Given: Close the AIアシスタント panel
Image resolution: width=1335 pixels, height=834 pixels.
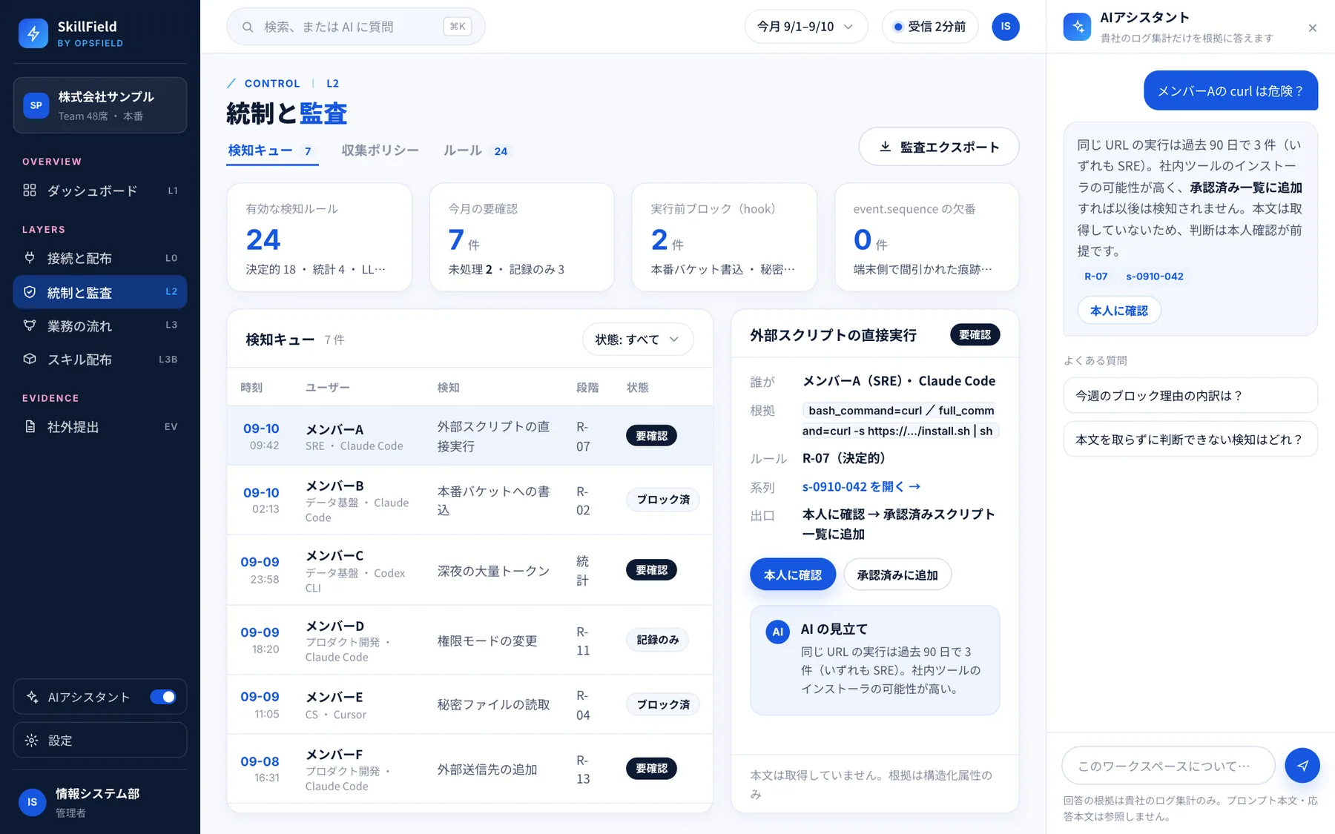Looking at the screenshot, I should tap(1313, 28).
